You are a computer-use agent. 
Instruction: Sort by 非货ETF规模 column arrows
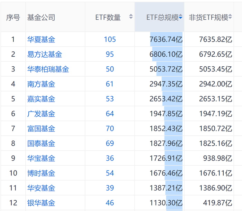click(x=230, y=17)
